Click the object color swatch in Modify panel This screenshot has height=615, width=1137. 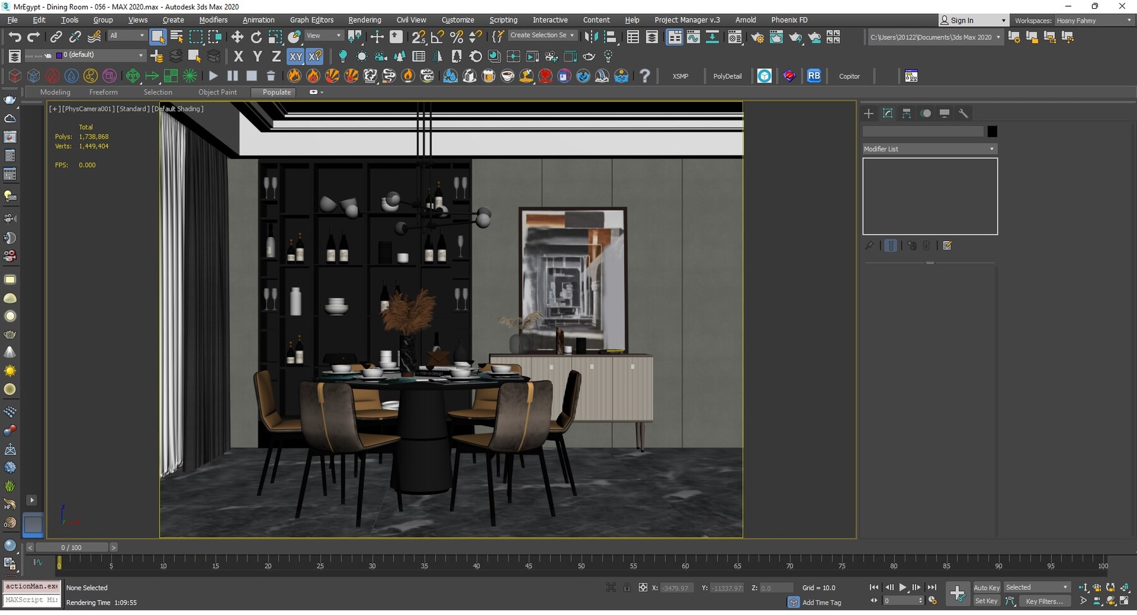(992, 131)
